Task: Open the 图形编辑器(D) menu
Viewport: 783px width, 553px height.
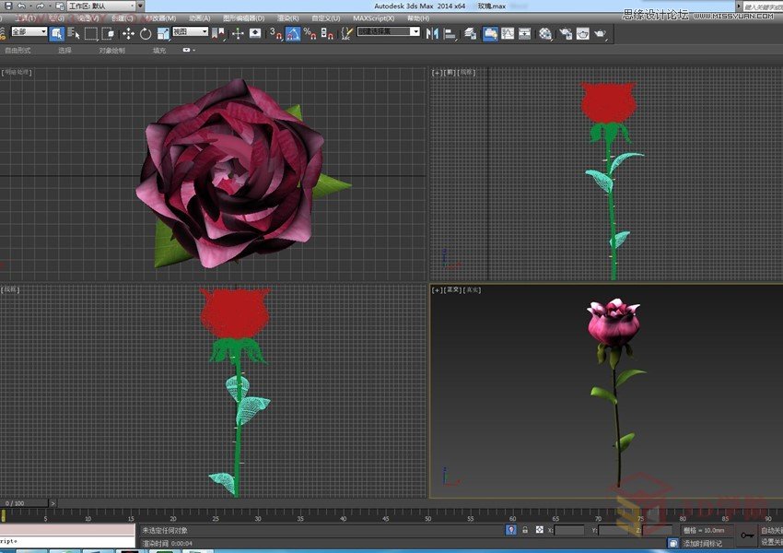Action: (x=244, y=18)
